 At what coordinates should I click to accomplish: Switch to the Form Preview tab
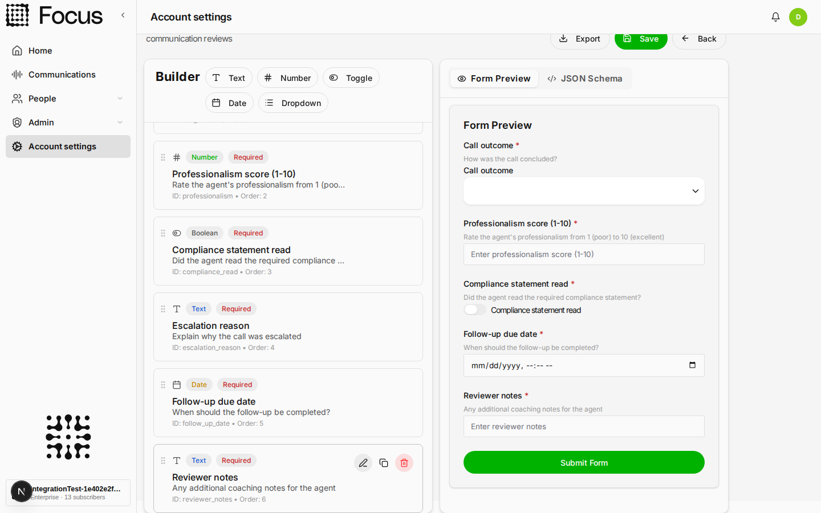[494, 79]
